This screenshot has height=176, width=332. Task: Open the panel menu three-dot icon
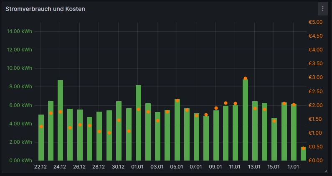(322, 9)
